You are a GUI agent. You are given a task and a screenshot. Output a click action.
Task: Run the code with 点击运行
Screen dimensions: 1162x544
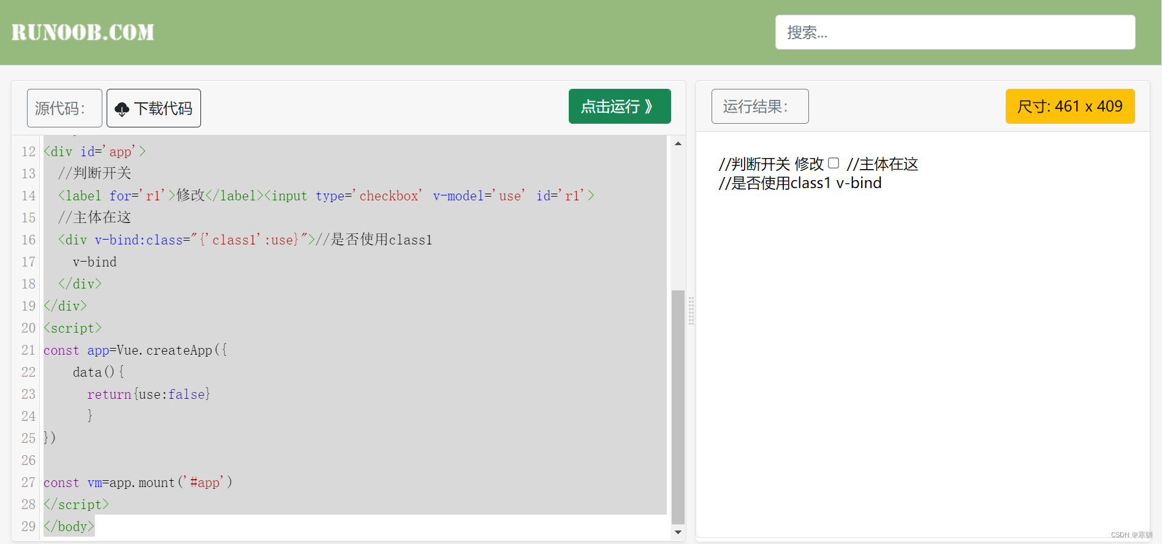point(620,107)
